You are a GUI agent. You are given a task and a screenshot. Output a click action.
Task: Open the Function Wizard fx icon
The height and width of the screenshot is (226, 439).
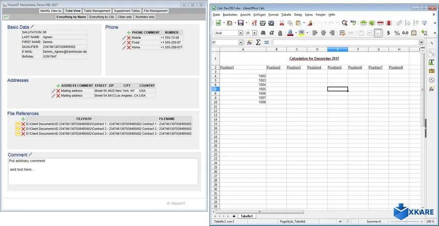pyautogui.click(x=250, y=42)
